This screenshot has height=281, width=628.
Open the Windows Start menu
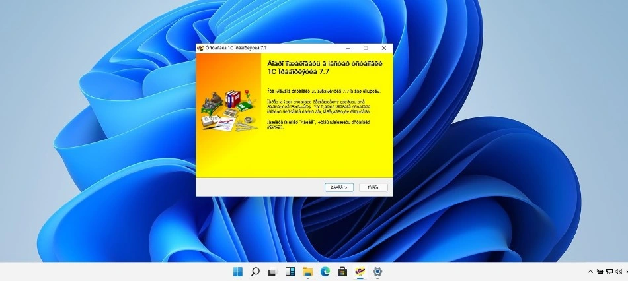(238, 272)
